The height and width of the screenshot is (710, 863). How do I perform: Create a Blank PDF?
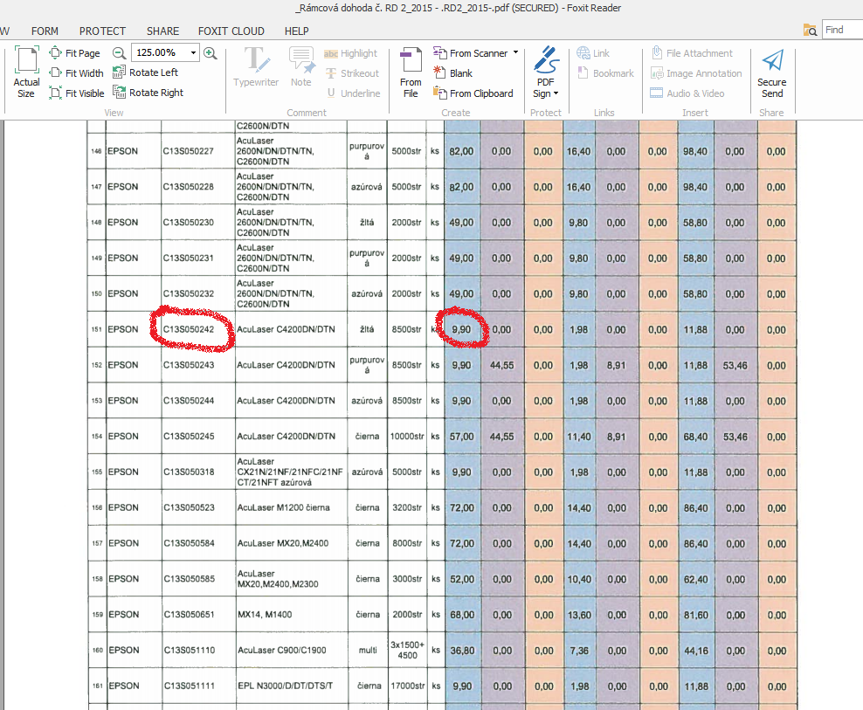point(453,72)
